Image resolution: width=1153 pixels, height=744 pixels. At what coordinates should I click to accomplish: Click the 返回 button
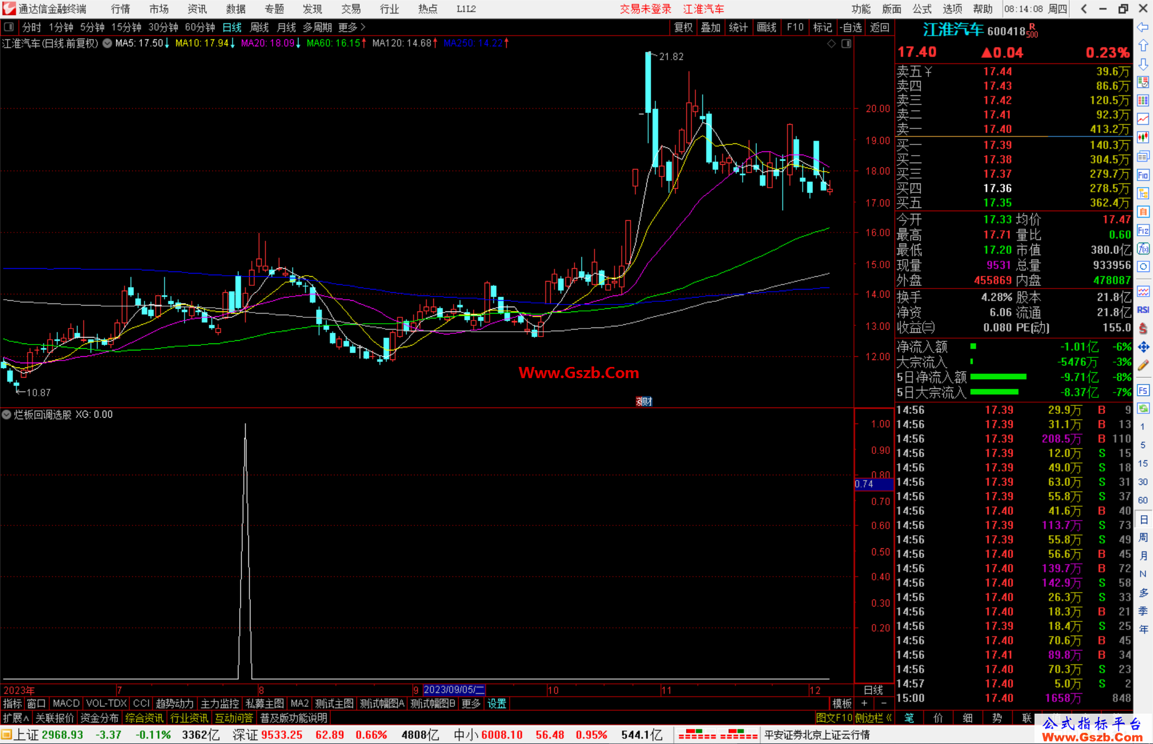pyautogui.click(x=880, y=27)
